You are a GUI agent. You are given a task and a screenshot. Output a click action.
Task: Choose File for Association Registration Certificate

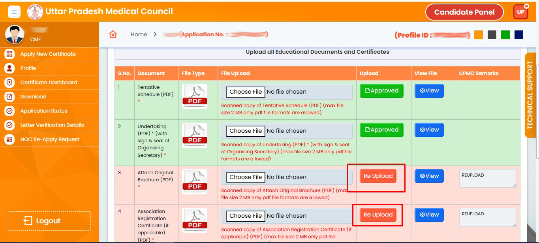click(246, 216)
